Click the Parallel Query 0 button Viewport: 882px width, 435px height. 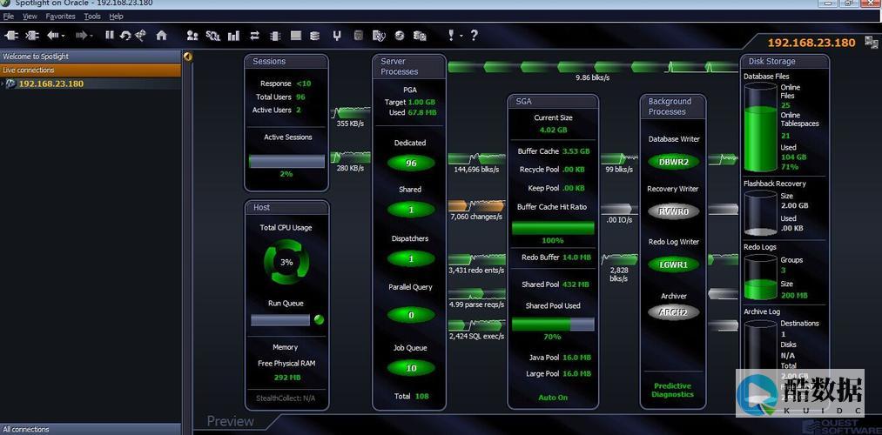point(411,315)
